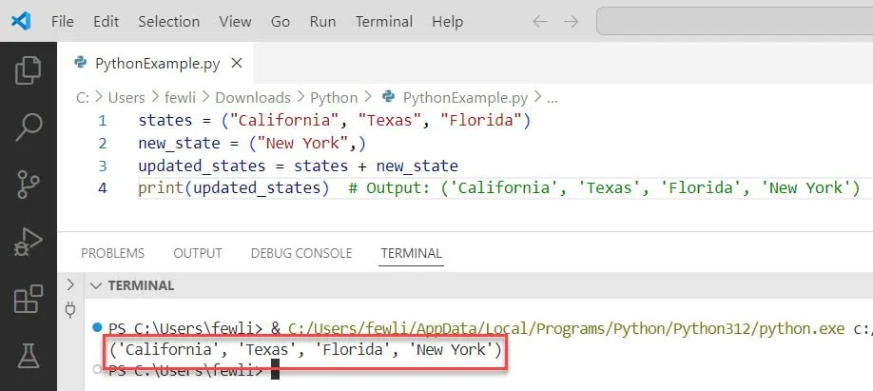Open the Terminal menu

click(383, 21)
